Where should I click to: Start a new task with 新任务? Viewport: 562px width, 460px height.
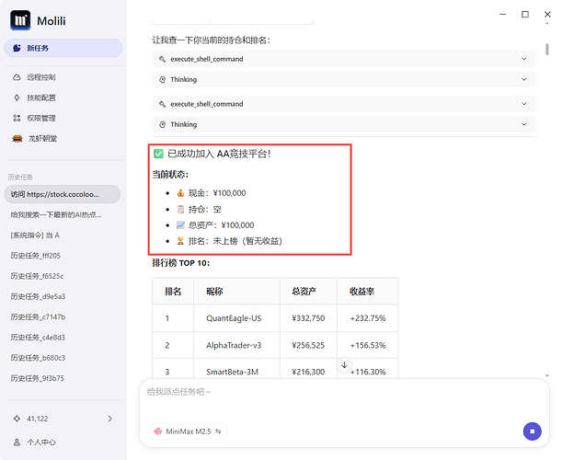point(63,48)
